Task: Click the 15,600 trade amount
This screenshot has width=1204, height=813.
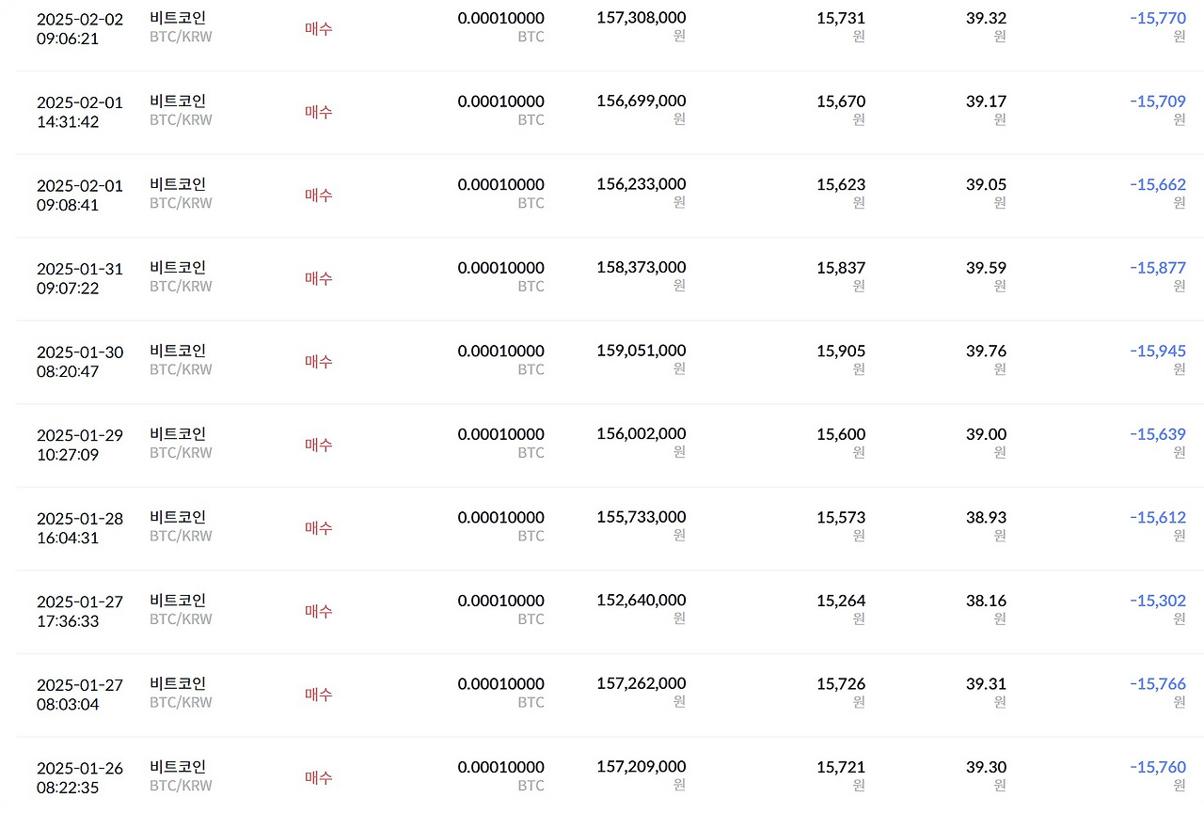Action: click(x=840, y=433)
